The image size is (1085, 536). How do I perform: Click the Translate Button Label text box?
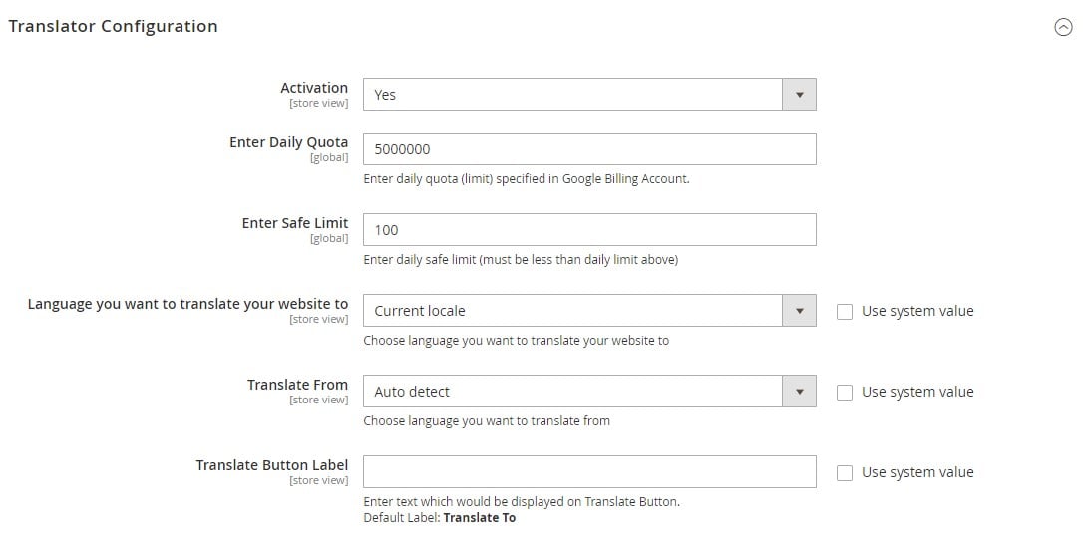tap(589, 471)
